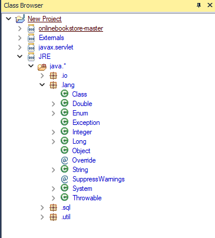Open the onlinebookstore-master link
This screenshot has height=238, width=215.
click(71, 28)
